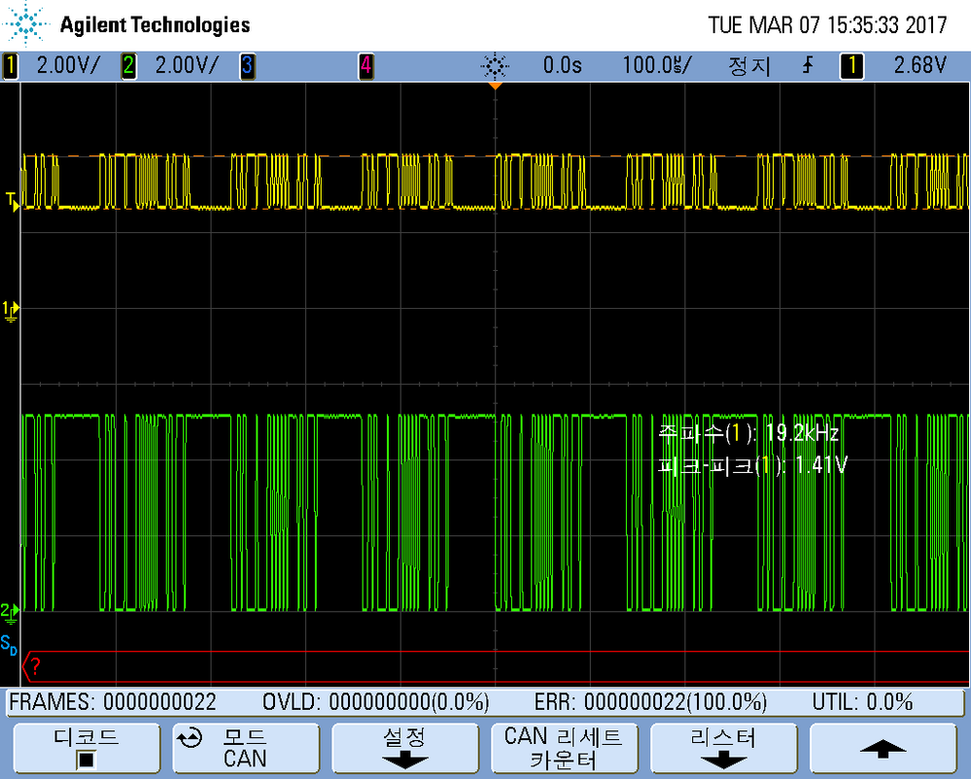Click the channel 1 ground reference marker
This screenshot has height=779, width=971.
point(11,311)
